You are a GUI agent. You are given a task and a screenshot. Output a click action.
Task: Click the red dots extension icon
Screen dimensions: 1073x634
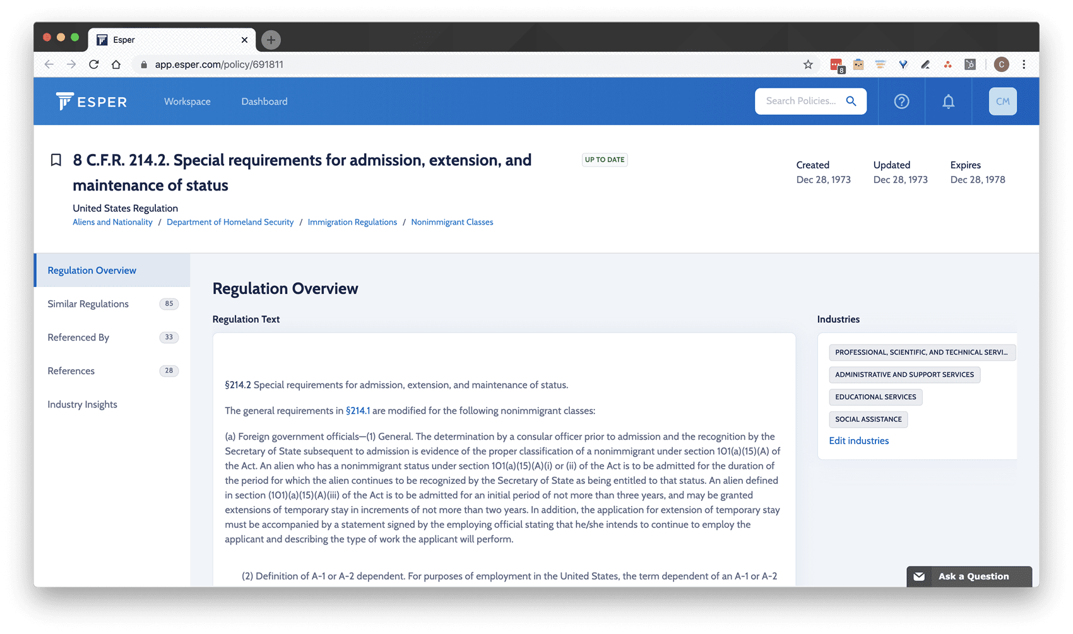coord(947,64)
